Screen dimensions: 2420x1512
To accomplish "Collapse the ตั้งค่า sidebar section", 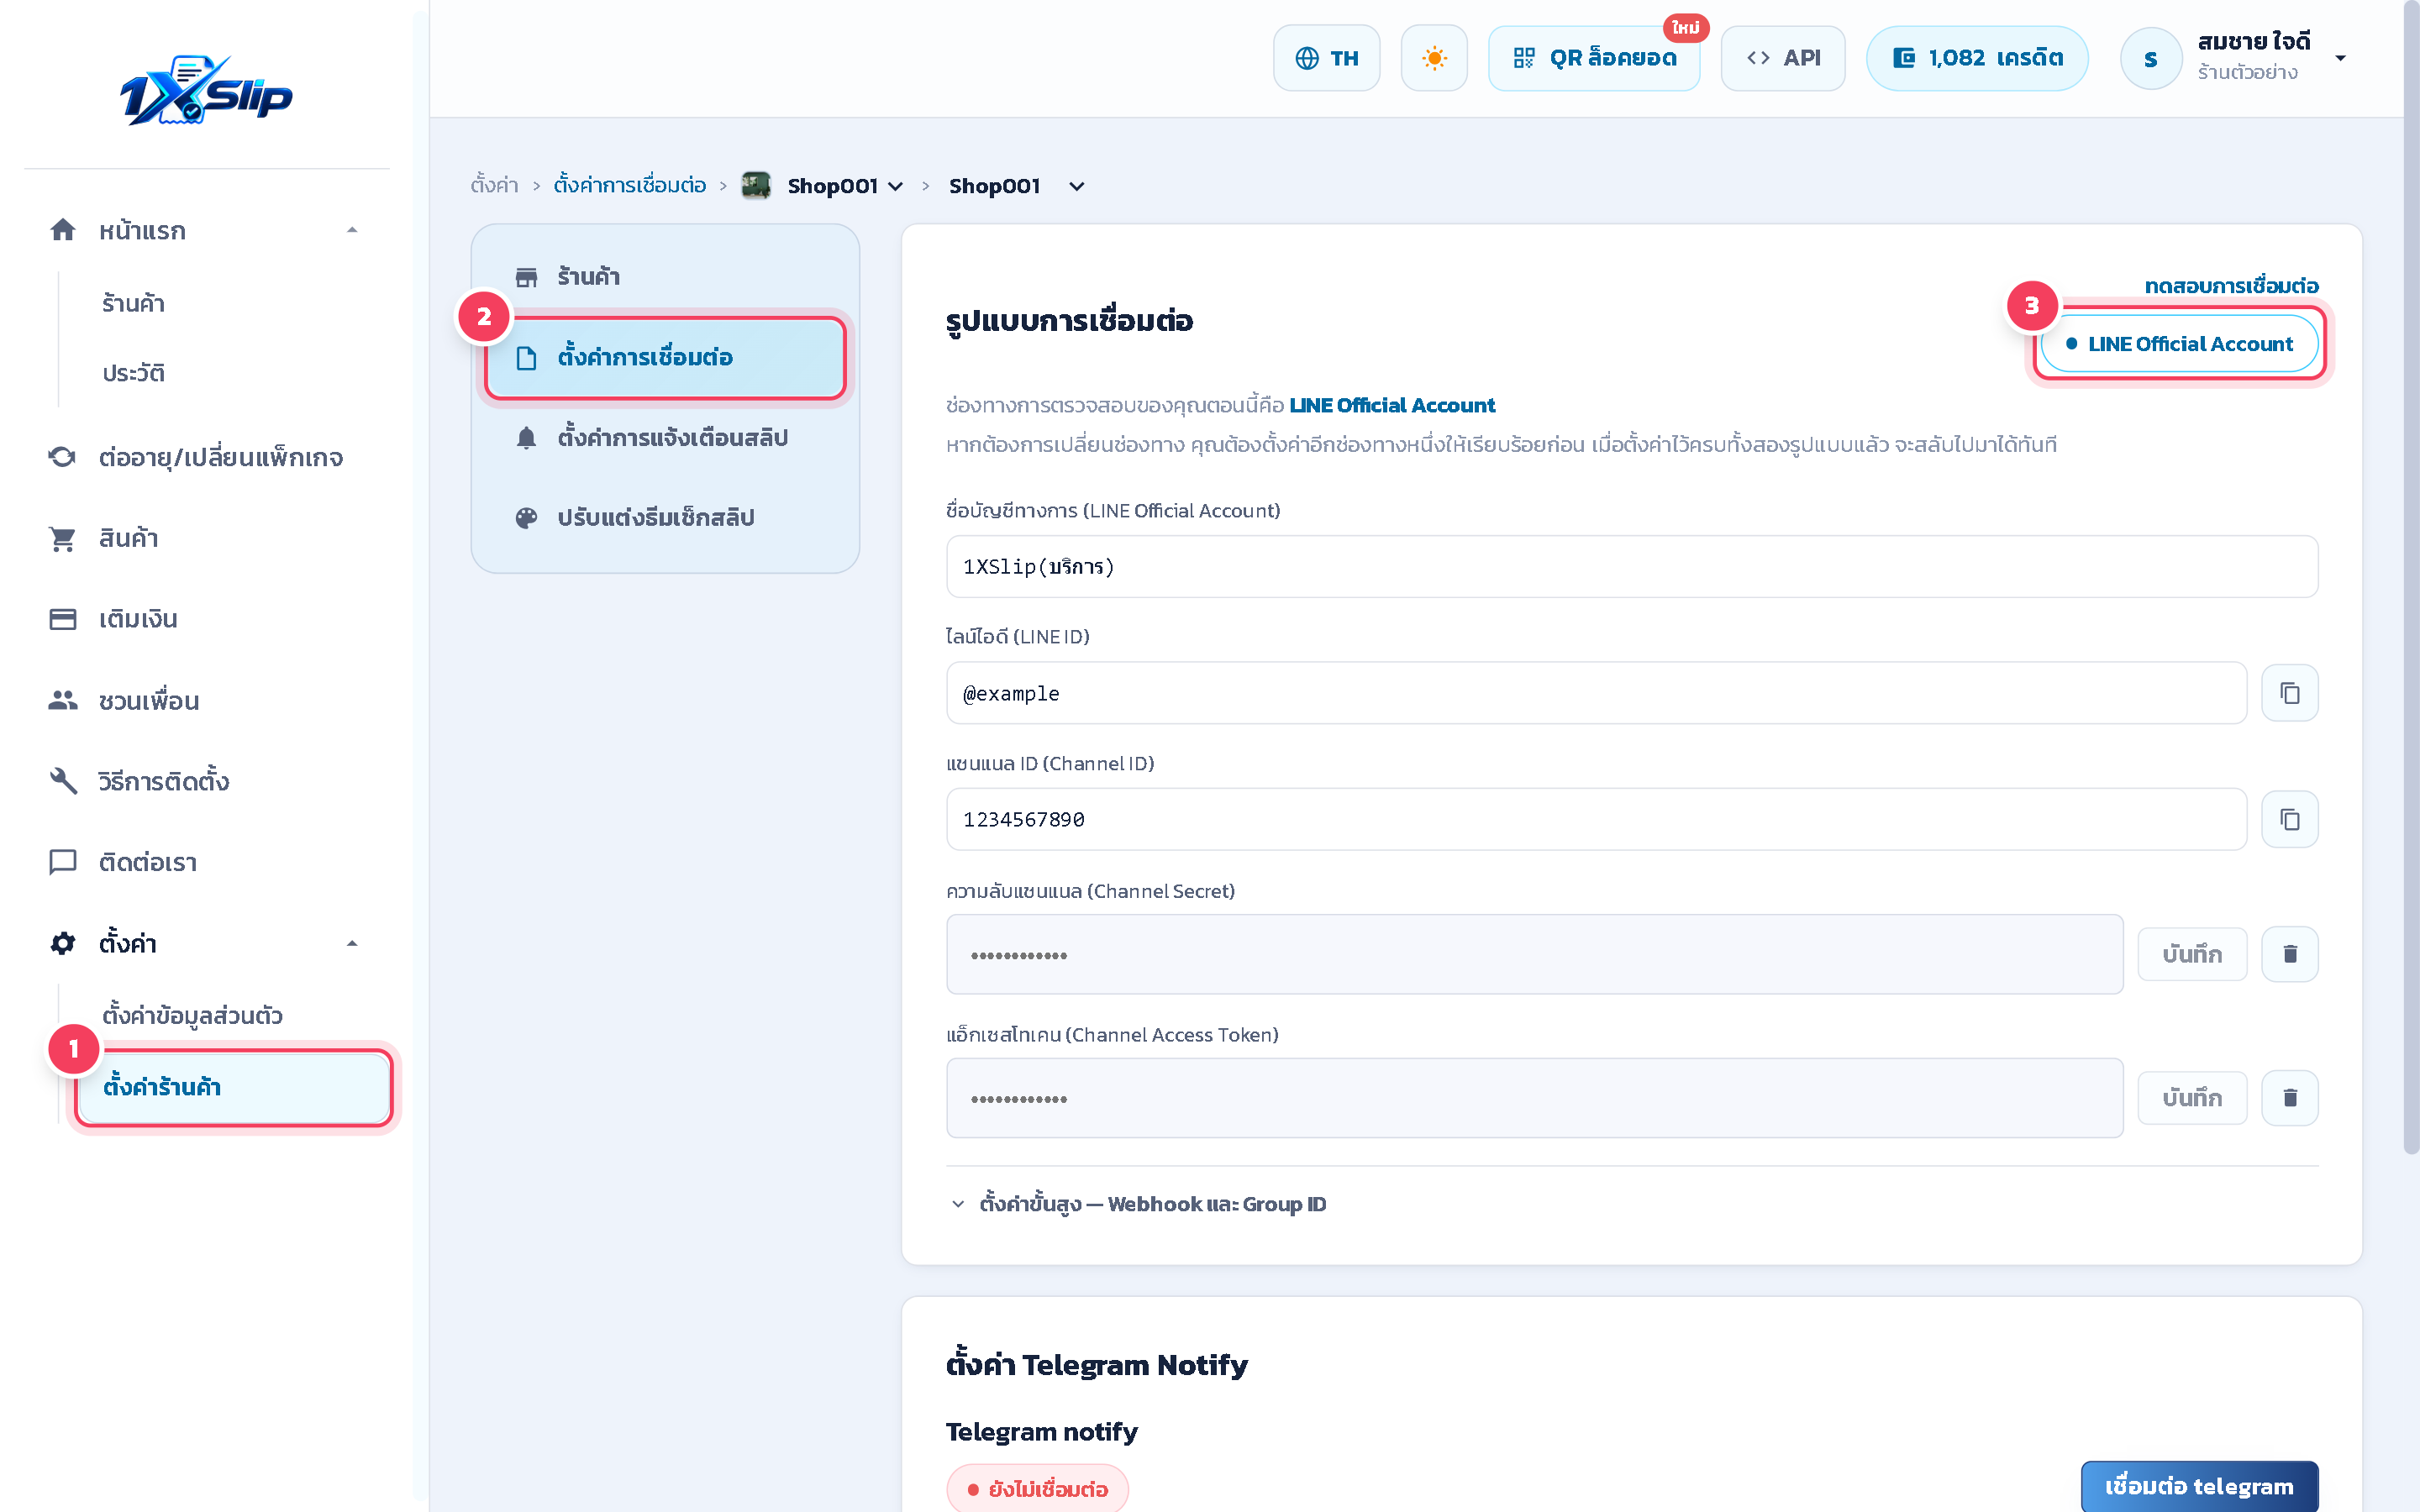I will [352, 943].
